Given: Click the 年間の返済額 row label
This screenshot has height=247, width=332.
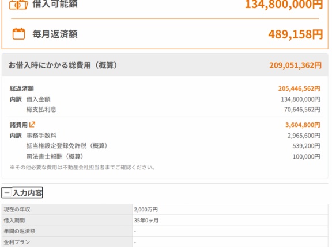Looking at the screenshot, I should pos(20,231).
